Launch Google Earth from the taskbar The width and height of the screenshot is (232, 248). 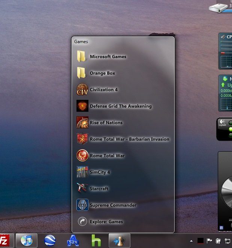click(x=50, y=240)
